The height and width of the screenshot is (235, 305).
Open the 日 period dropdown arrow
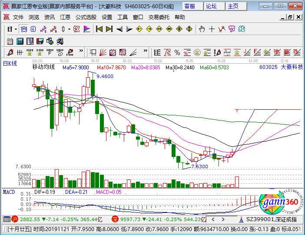click(x=16, y=29)
